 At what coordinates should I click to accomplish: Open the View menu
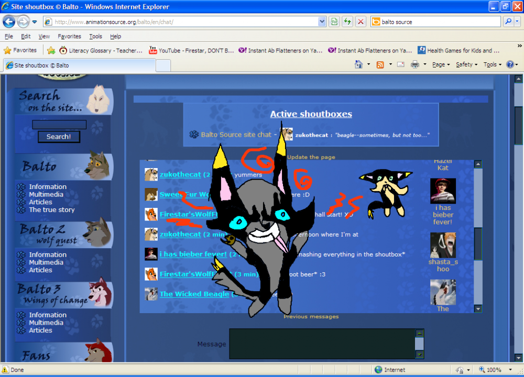[x=44, y=36]
